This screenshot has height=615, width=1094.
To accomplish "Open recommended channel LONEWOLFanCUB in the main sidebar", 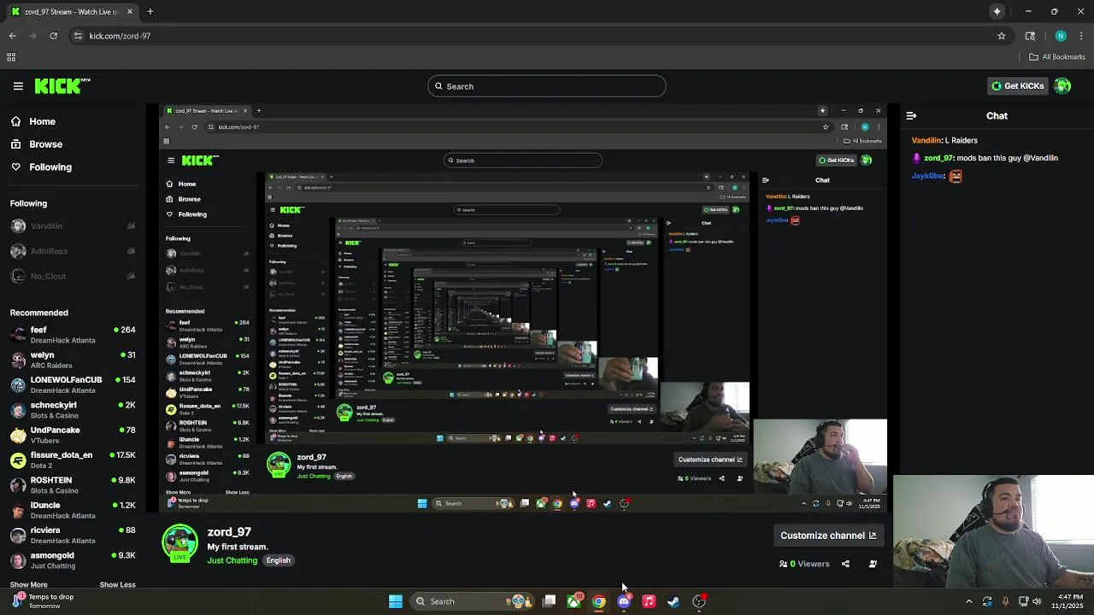I will (73, 384).
